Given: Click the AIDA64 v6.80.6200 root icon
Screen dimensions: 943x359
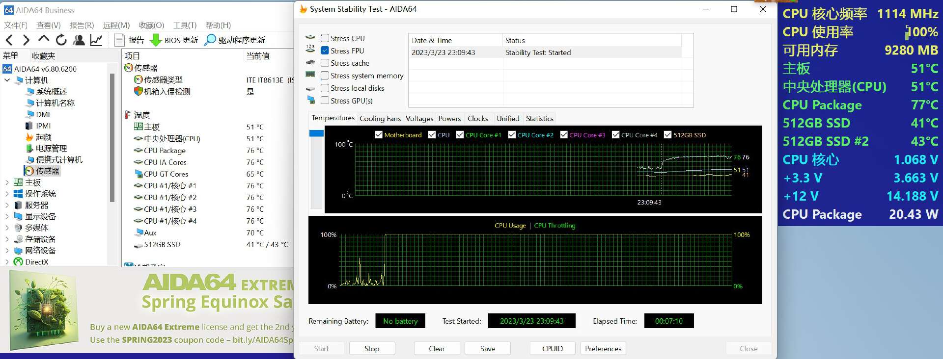Looking at the screenshot, I should (7, 69).
